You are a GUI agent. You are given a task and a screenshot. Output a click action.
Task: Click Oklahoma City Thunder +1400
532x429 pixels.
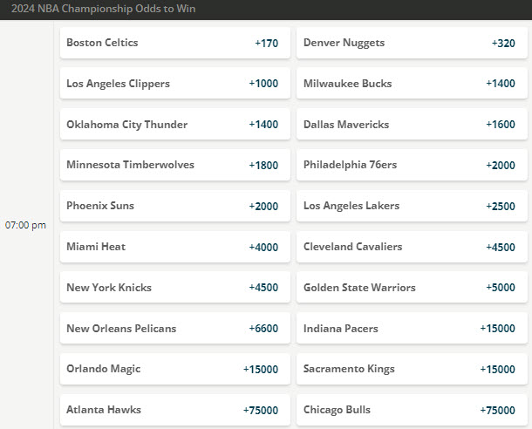tap(175, 124)
